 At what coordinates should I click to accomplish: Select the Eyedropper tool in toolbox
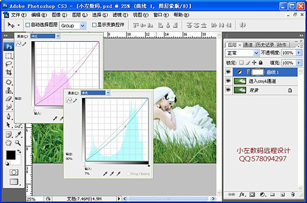tap(18, 135)
